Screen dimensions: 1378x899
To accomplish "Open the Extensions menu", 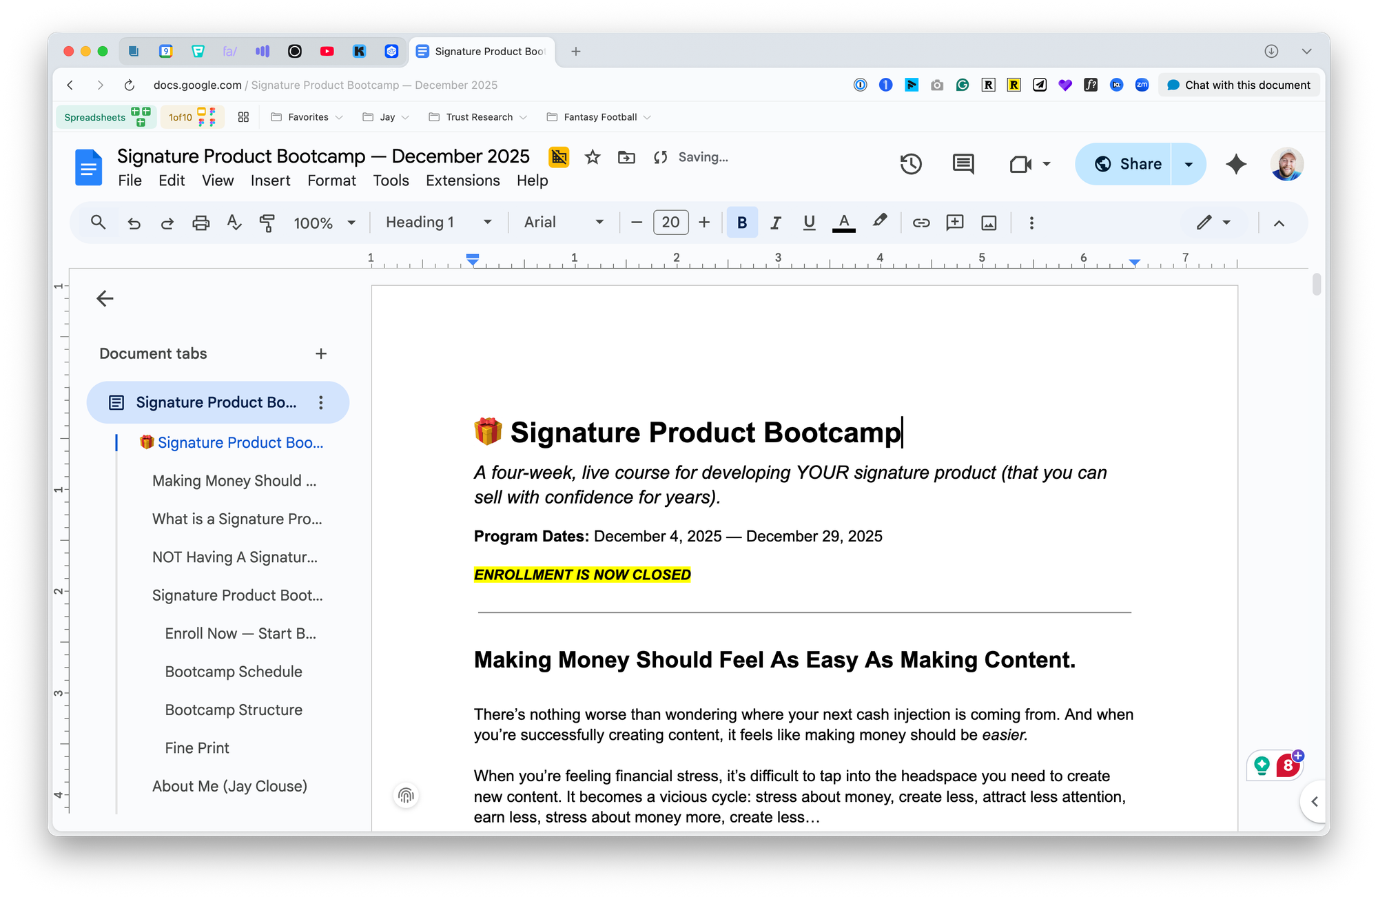I will (x=462, y=180).
